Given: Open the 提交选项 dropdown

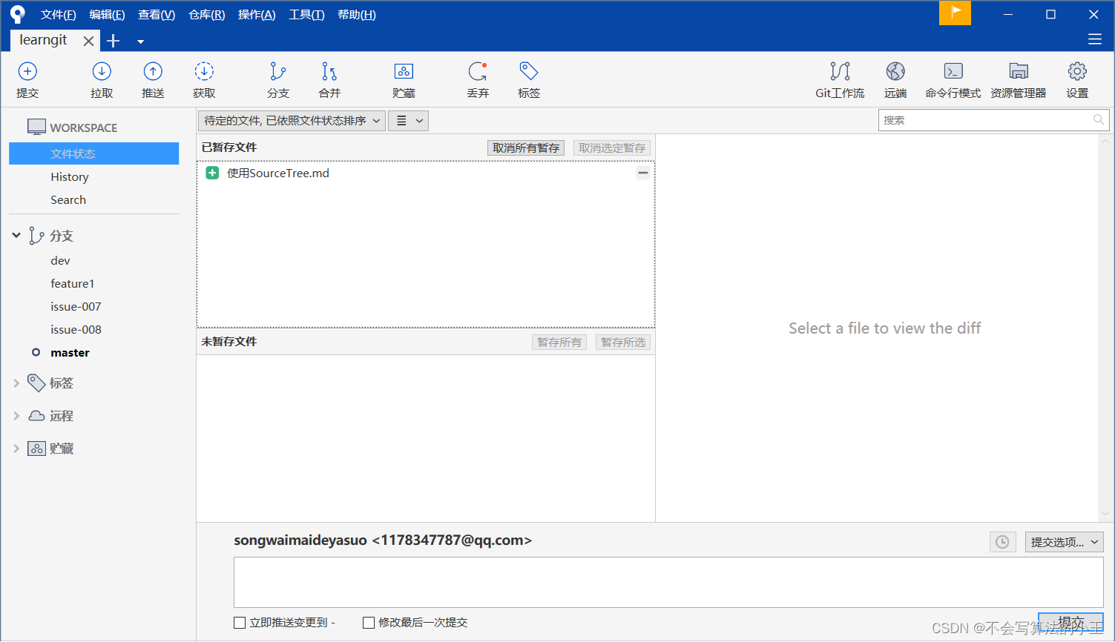Looking at the screenshot, I should (x=1065, y=542).
